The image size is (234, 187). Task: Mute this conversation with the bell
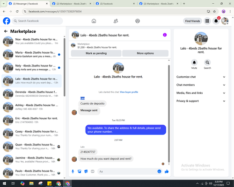[194, 63]
